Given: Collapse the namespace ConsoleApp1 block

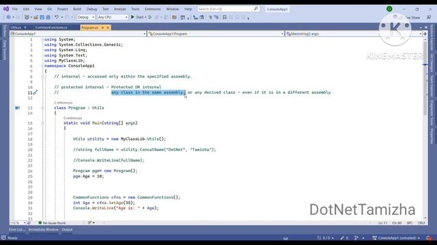Looking at the screenshot, I should 42,66.
